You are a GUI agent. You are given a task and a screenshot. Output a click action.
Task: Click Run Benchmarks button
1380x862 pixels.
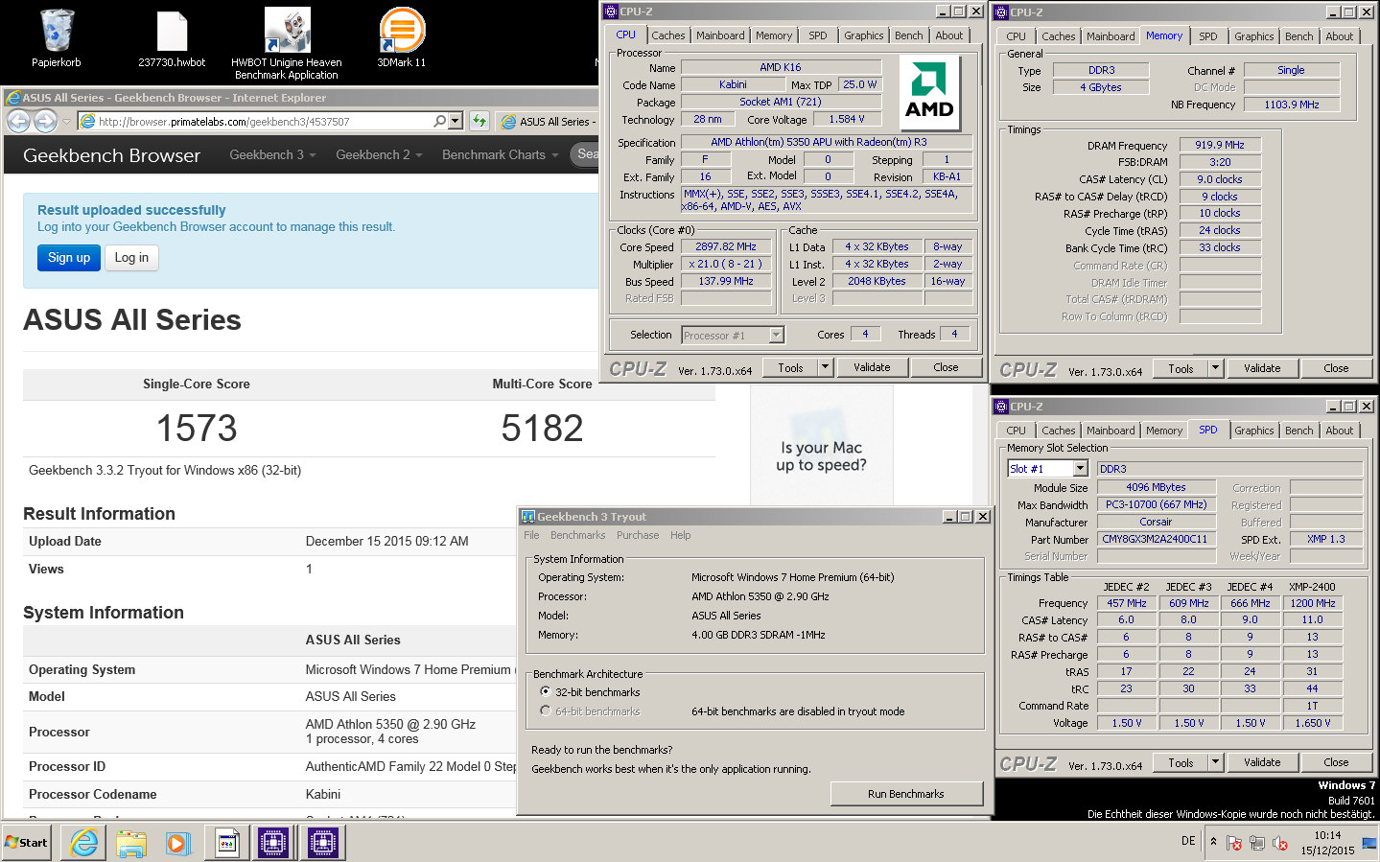tap(906, 794)
